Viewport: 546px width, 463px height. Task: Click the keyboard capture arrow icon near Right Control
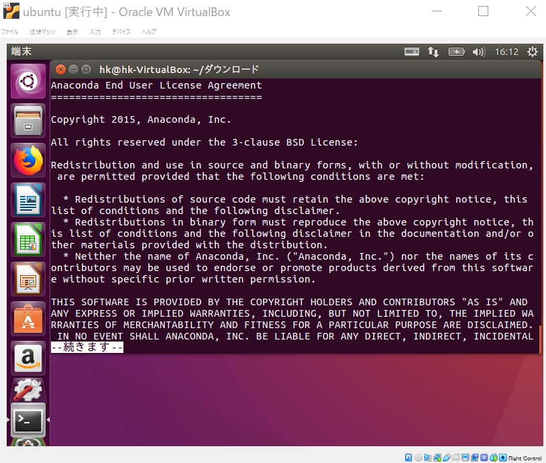[x=503, y=458]
